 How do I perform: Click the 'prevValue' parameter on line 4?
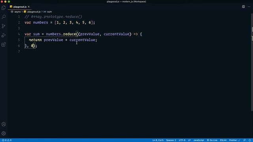(90, 34)
